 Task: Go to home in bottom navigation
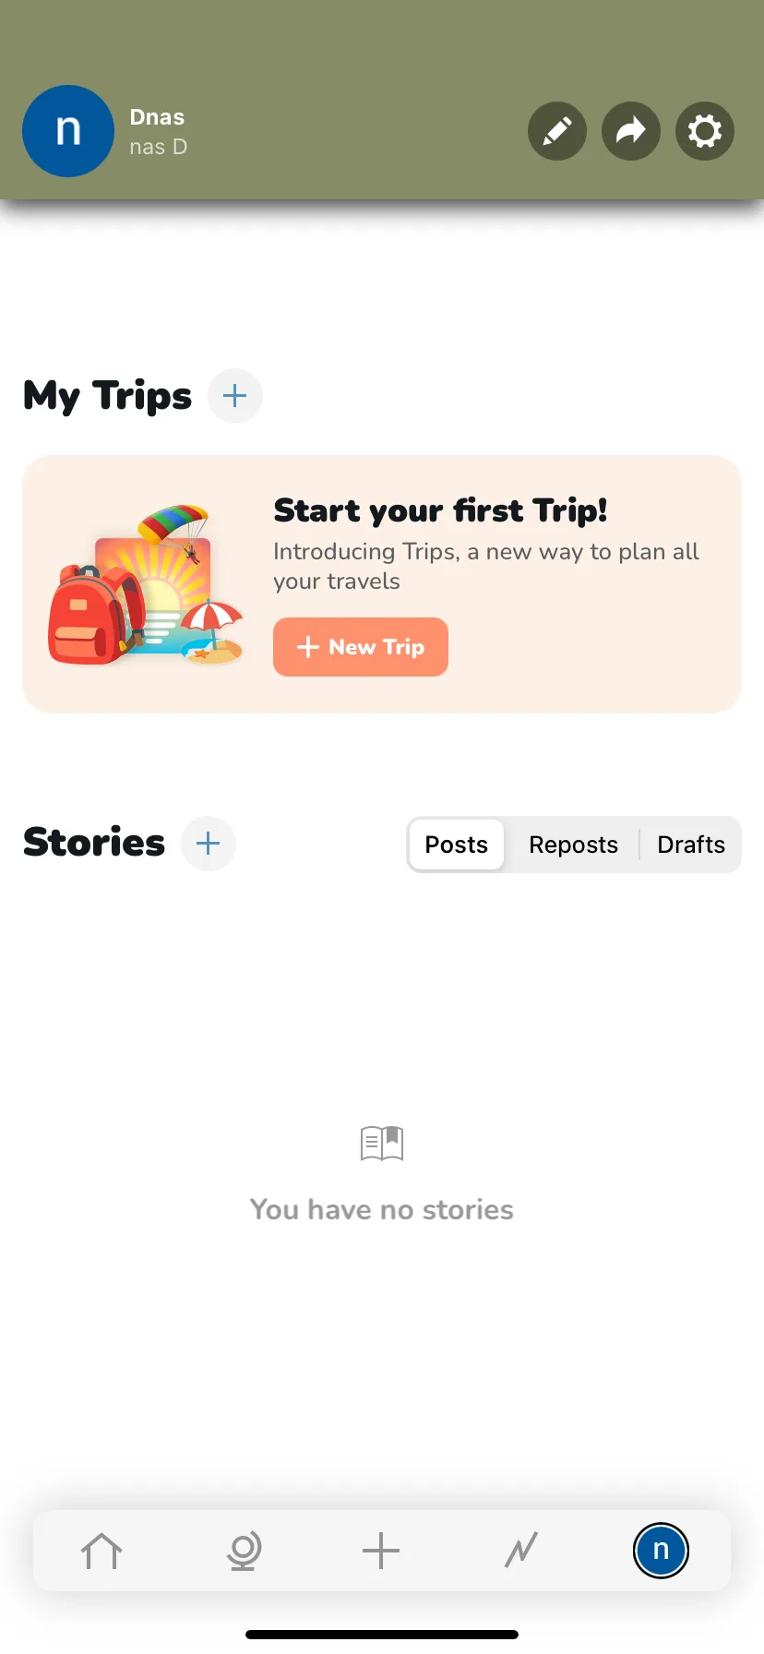(x=101, y=1551)
